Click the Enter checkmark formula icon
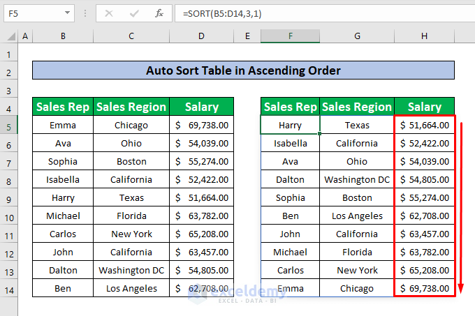Image resolution: width=475 pixels, height=316 pixels. tap(134, 13)
